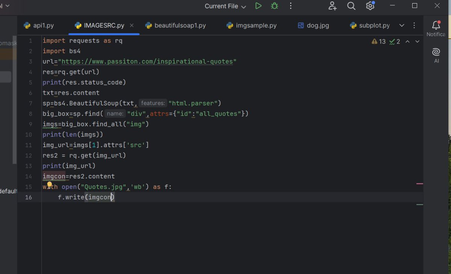Click print(res.status_code) on line 5
Viewport: 451px width, 274px height.
[84, 82]
